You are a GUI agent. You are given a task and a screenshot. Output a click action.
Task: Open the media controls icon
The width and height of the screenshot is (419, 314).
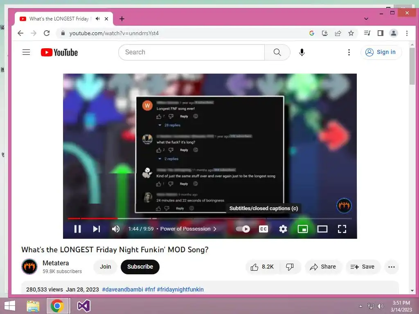point(367,33)
